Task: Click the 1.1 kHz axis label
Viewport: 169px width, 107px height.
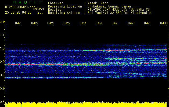Action: point(2,35)
